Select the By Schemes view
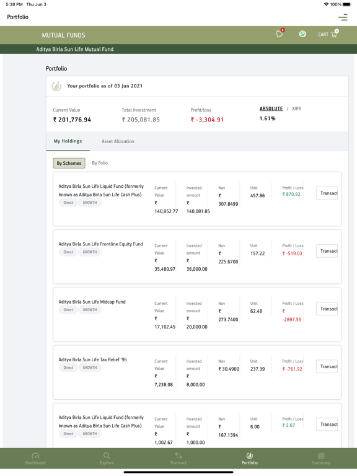Image resolution: width=357 pixels, height=476 pixels. coord(69,163)
